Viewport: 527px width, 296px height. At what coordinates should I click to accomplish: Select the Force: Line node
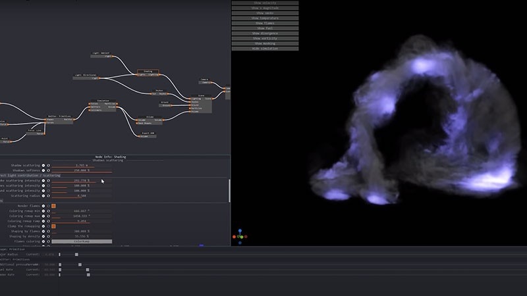(36, 132)
